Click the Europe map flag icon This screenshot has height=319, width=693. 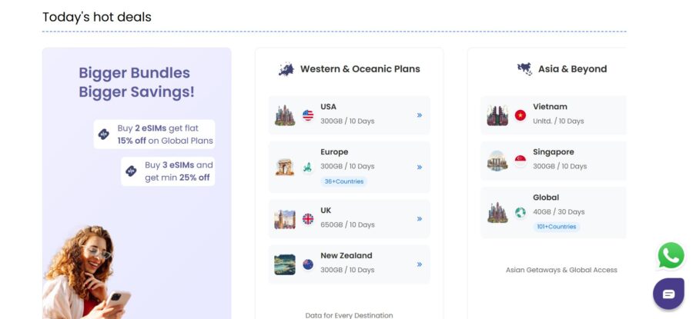point(308,168)
